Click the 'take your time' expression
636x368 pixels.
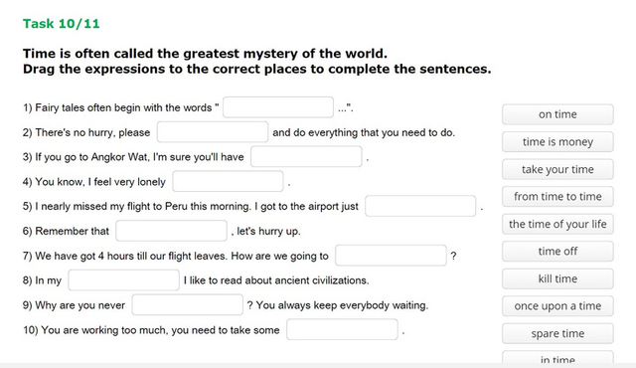click(557, 169)
